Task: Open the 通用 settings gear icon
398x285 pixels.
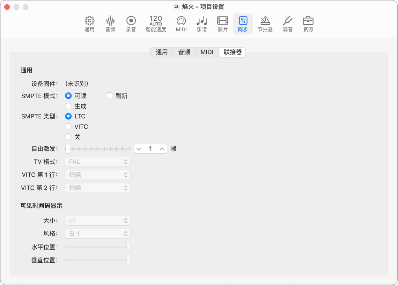Action: point(90,24)
